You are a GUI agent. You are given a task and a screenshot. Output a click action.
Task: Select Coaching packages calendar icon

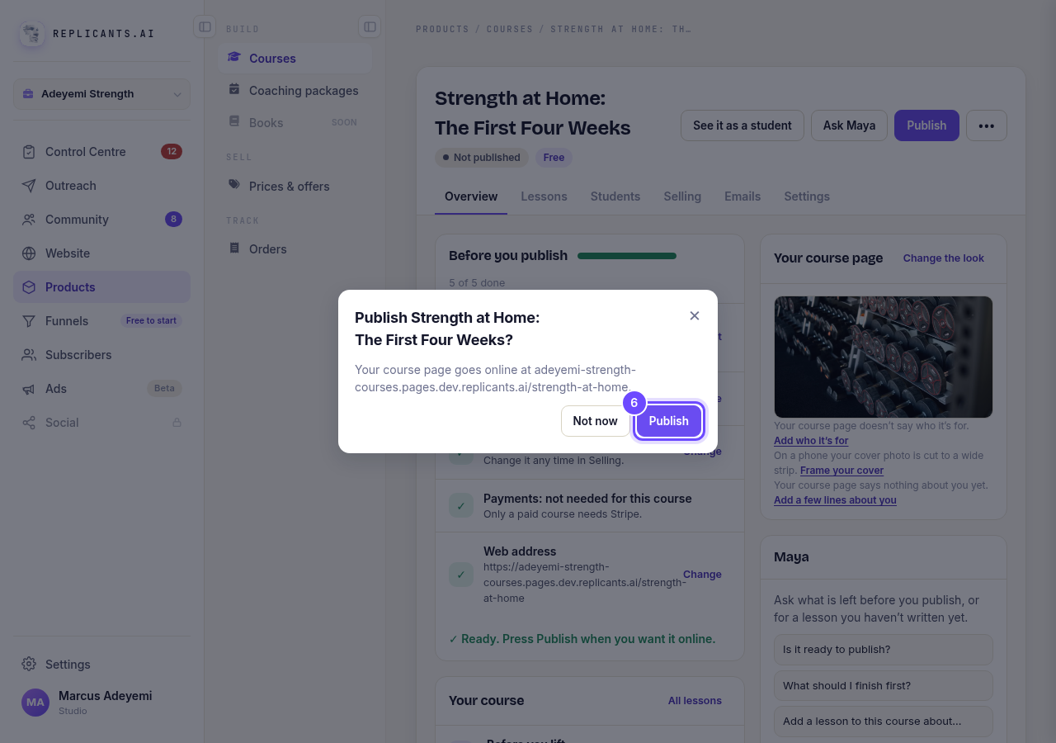(x=234, y=90)
